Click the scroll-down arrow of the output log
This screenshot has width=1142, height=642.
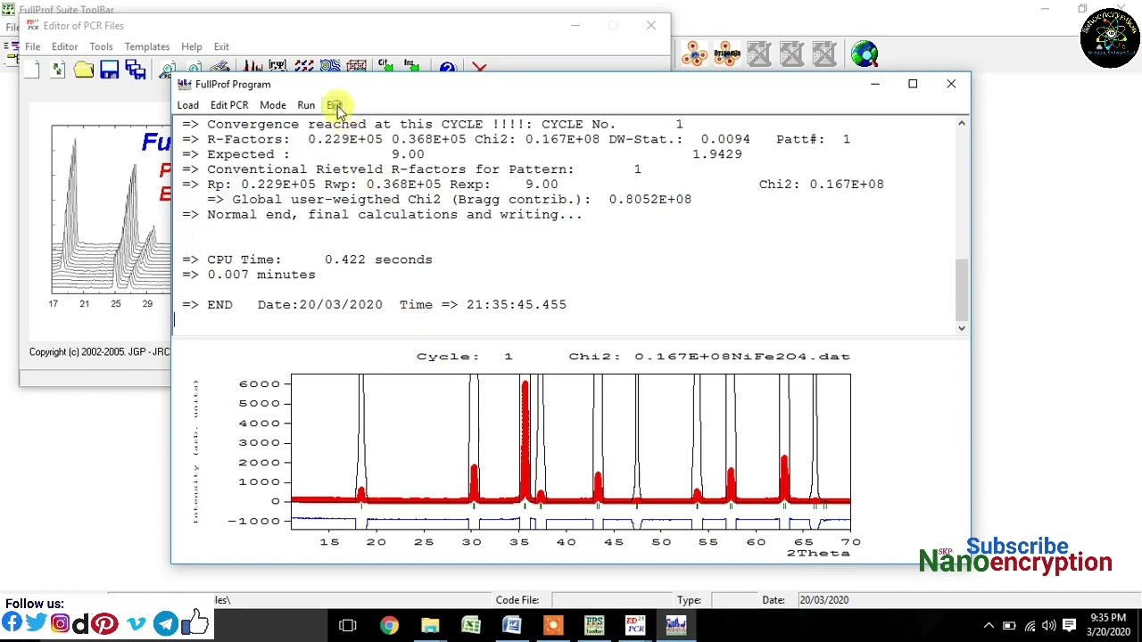[x=961, y=328]
